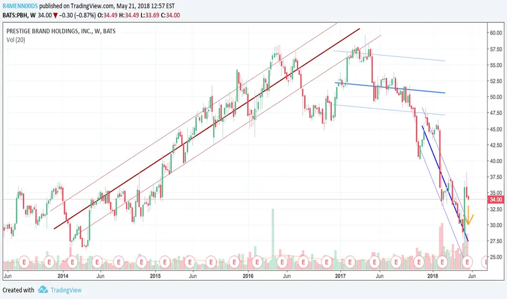Viewport: 507px width, 299px height.
Task: Click the 2015 label on the time axis
Action: 155,276
